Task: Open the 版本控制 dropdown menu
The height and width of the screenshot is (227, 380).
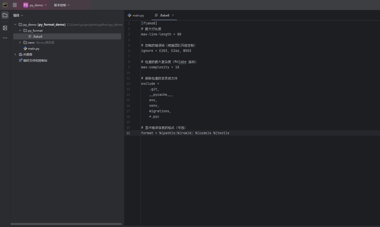Action: pyautogui.click(x=62, y=5)
